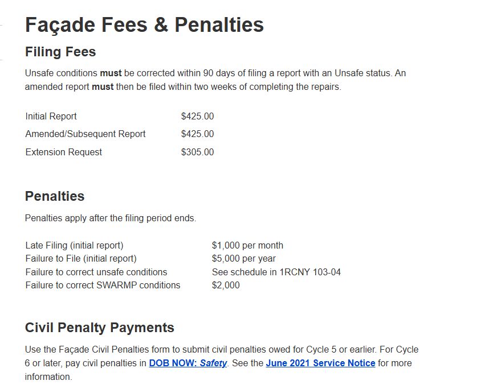Click Failure to File (initial report) label
493x389 pixels.
click(81, 259)
